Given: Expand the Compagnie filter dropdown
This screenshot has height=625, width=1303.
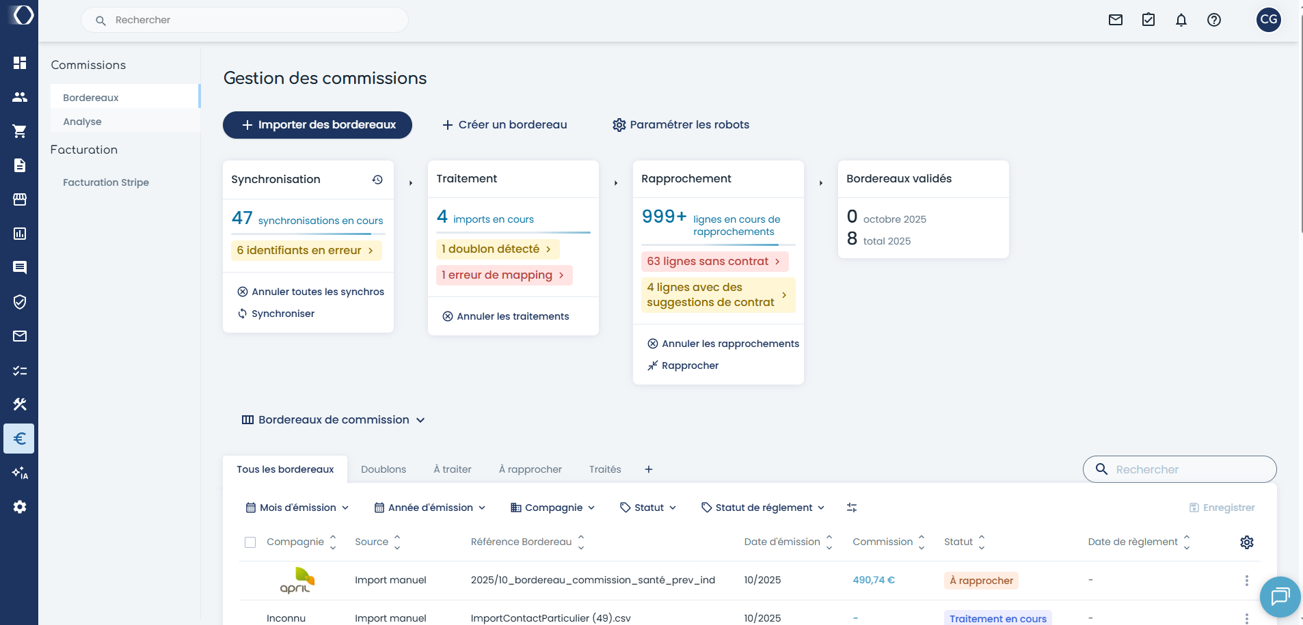Looking at the screenshot, I should tap(552, 507).
